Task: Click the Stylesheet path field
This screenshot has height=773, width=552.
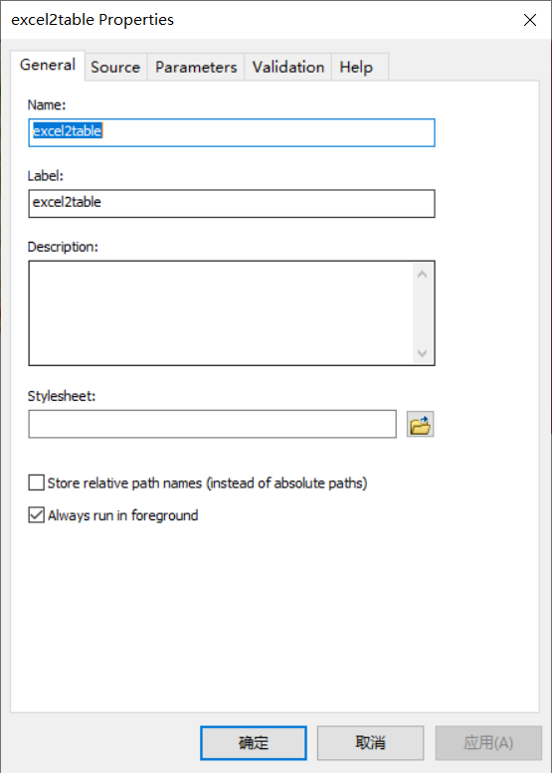Action: [213, 424]
